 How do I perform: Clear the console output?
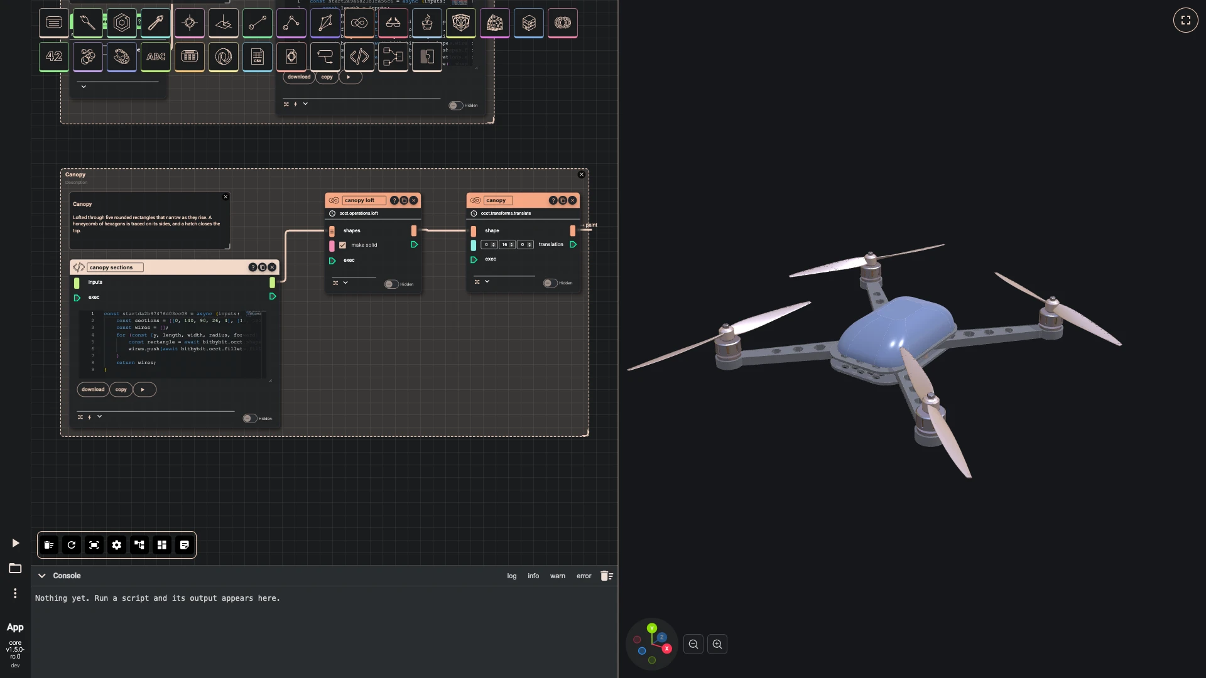tap(606, 576)
